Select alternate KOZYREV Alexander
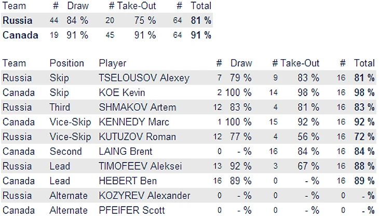Viewport: 379px width, 217px height. point(144,196)
